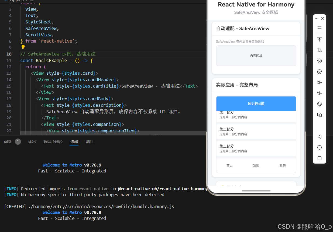This screenshot has width=333, height=232.
Task: Open the 问题 panel tab
Action: coord(8,142)
